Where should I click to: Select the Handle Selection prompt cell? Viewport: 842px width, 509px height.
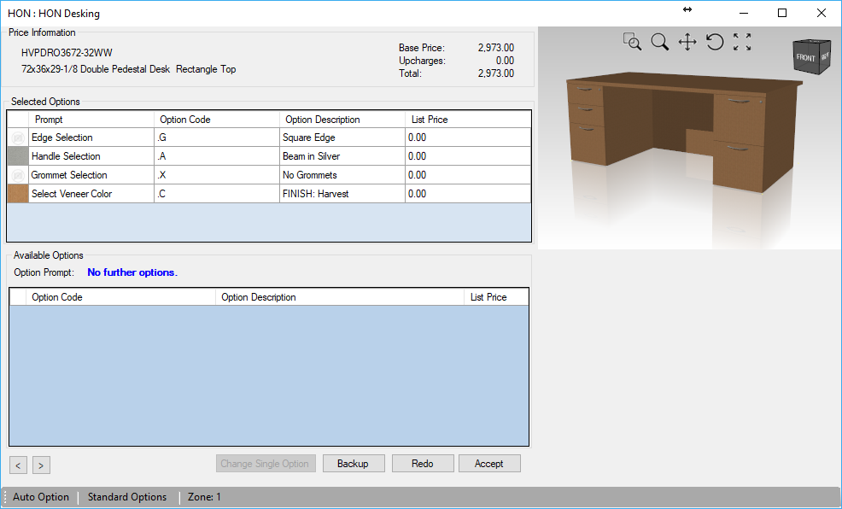pyautogui.click(x=91, y=156)
